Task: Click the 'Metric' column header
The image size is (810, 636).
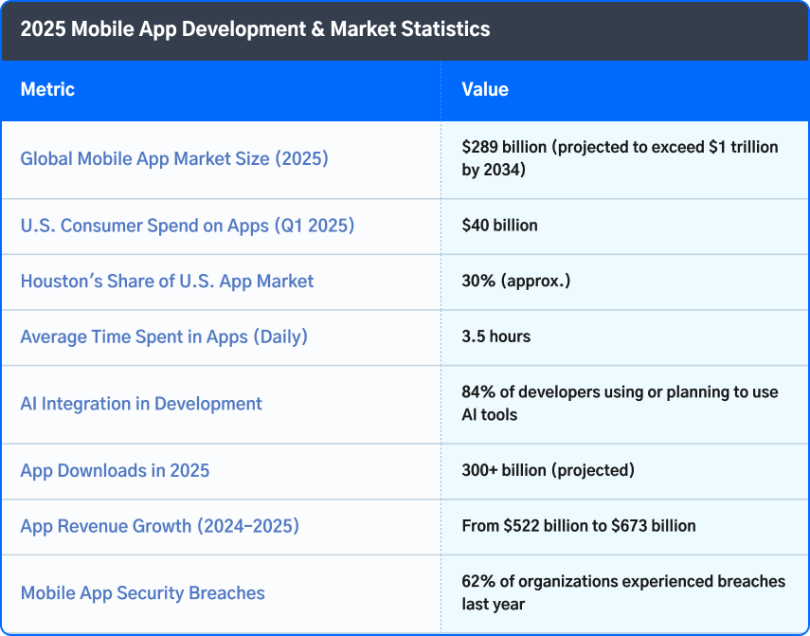Action: click(47, 90)
